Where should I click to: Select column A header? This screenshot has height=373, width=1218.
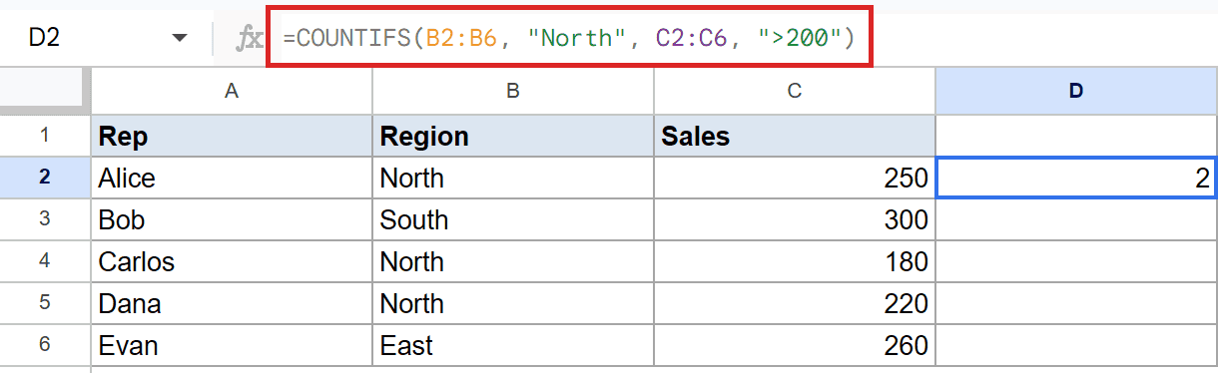(x=232, y=91)
